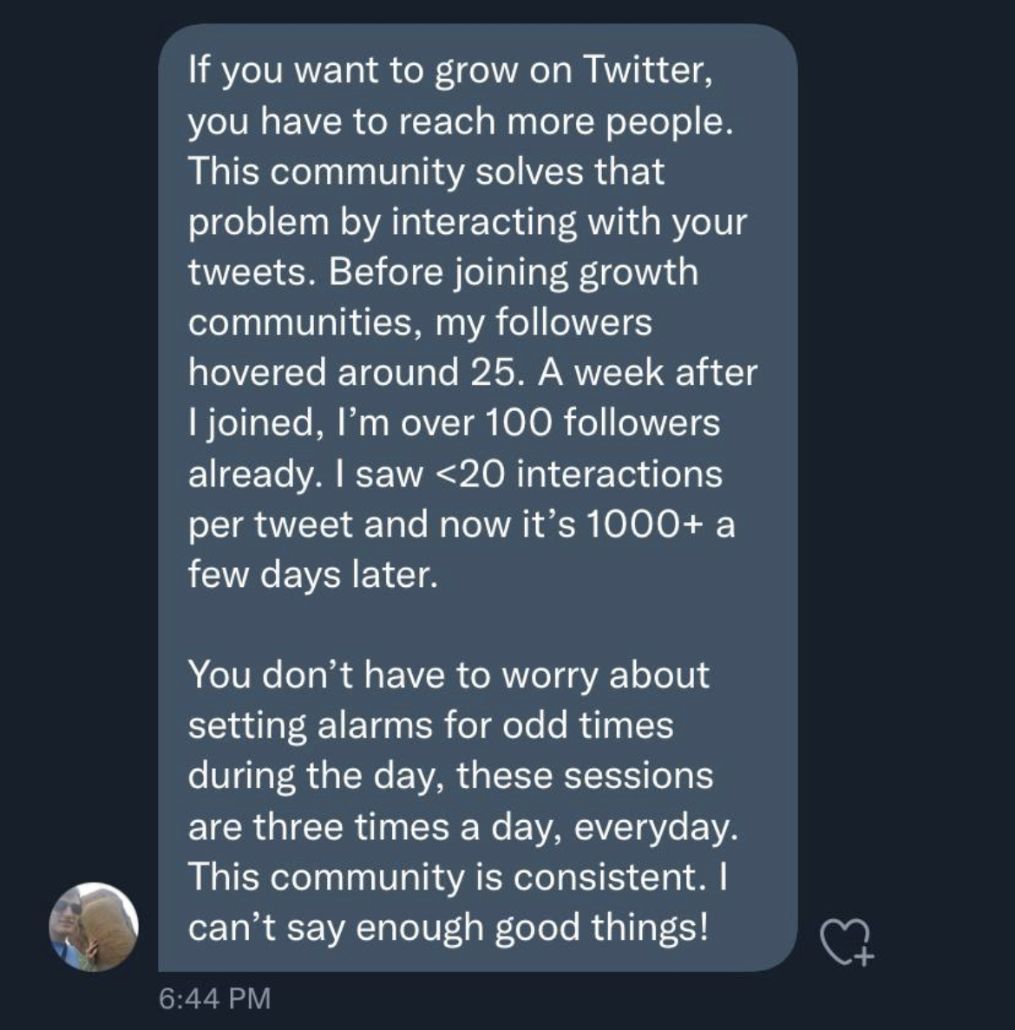Image resolution: width=1015 pixels, height=1030 pixels.
Task: Click the phrase "setting alarms for odd times"
Action: (x=430, y=726)
